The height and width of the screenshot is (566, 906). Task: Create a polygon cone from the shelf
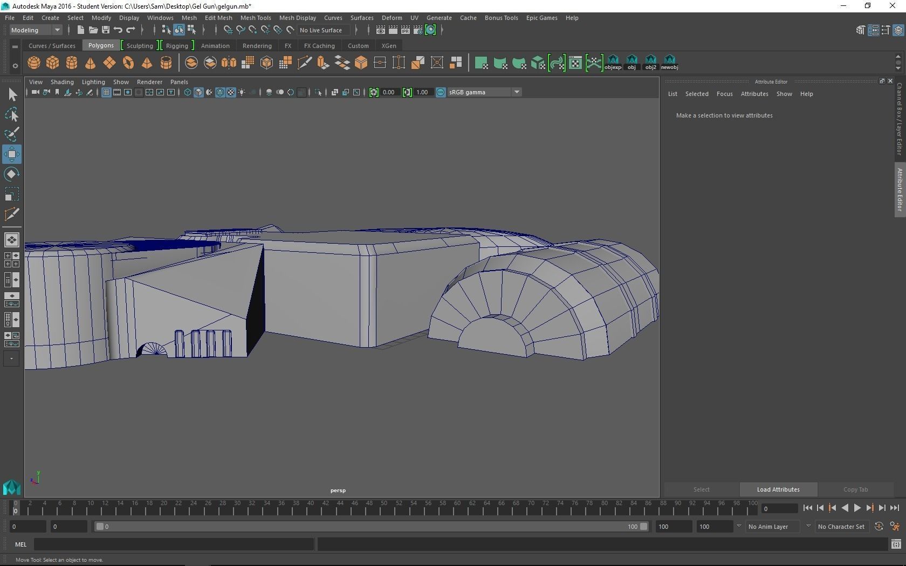pyautogui.click(x=90, y=63)
